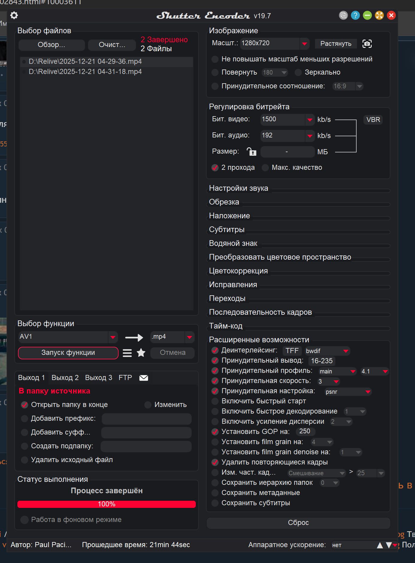Open the 'main' profile dropdown

point(353,372)
